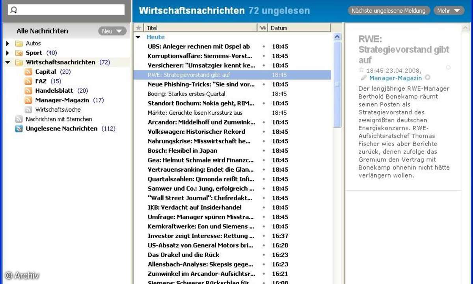Viewport: 473px width, 284px height.
Task: Collapse the Wirtschaftsnachrichten folder
Action: coord(7,62)
